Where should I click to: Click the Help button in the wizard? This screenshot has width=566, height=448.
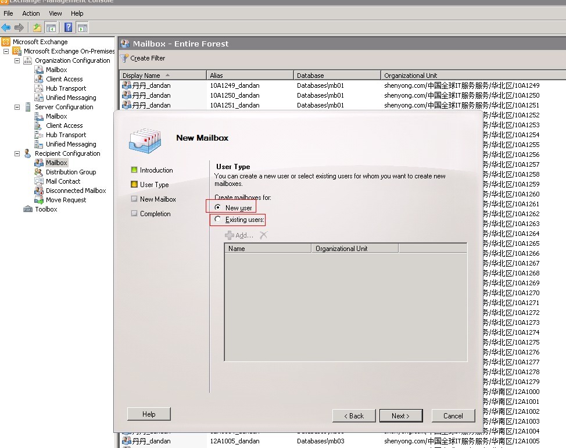(149, 414)
